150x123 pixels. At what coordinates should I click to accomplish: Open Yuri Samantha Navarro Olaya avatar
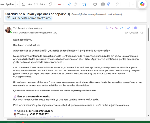(8, 30)
